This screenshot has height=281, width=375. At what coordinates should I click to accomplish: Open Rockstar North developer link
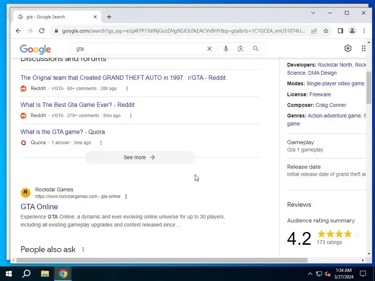[x=335, y=65]
